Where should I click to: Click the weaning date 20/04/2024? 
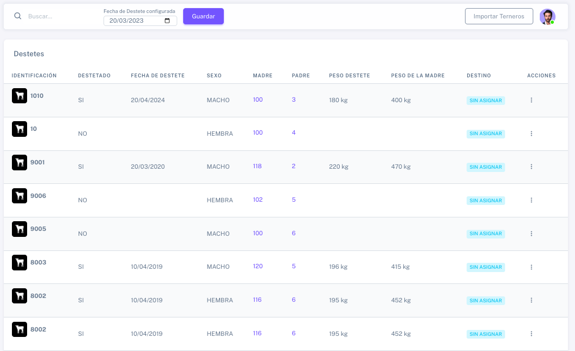click(148, 100)
